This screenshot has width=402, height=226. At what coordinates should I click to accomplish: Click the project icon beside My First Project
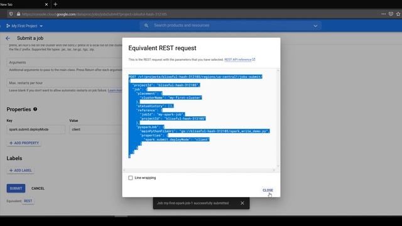(x=8, y=26)
